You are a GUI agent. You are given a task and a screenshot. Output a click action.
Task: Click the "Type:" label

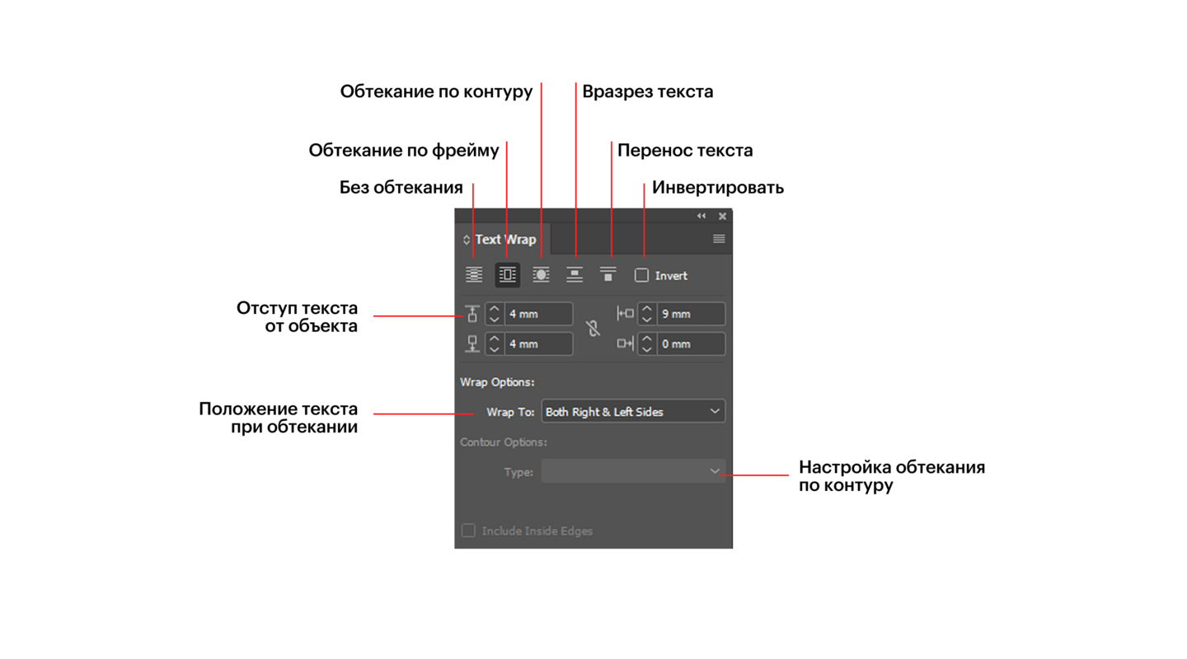(x=518, y=473)
